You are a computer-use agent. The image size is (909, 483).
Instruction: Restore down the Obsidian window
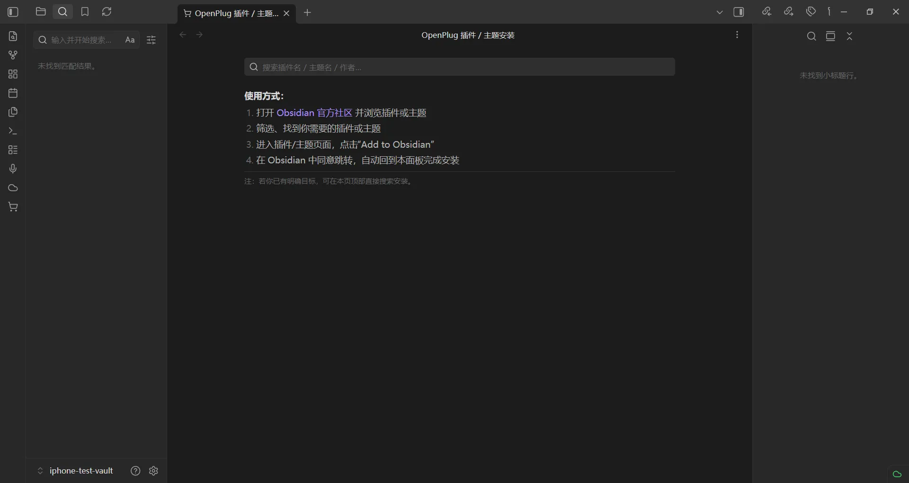tap(870, 12)
